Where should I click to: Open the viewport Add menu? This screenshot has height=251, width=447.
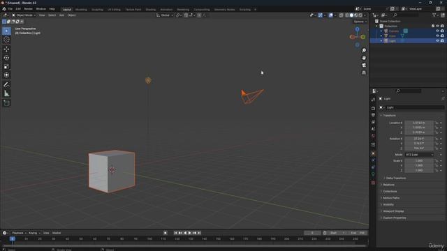(61, 15)
